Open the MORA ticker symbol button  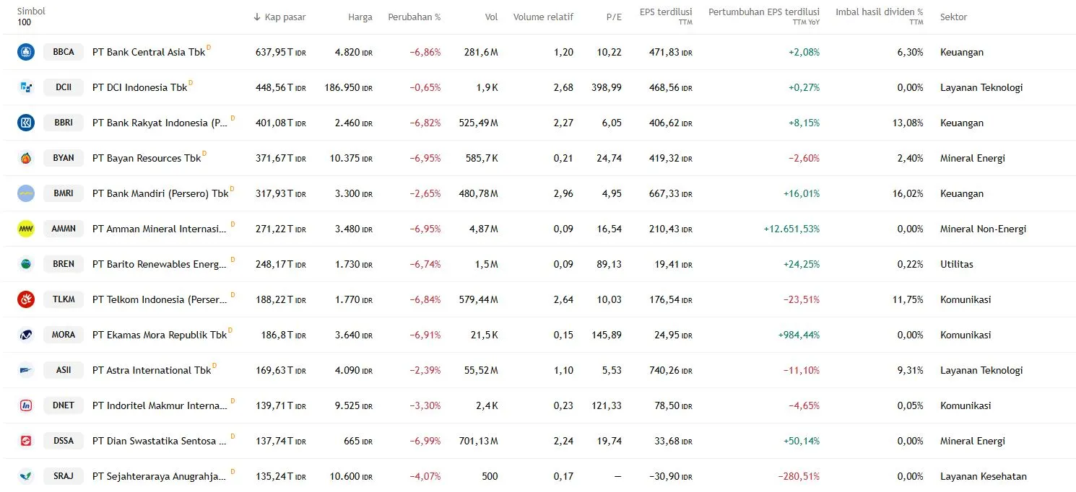pyautogui.click(x=64, y=335)
